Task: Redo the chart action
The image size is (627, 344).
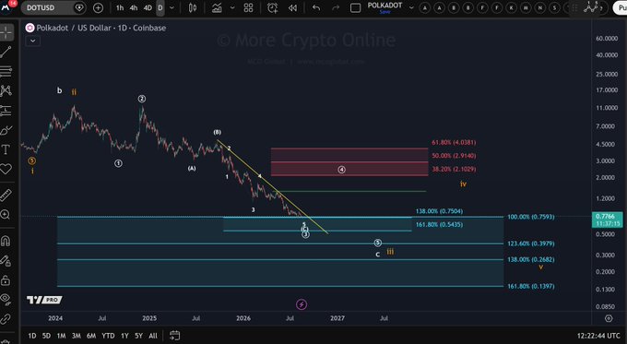Action: (336, 7)
